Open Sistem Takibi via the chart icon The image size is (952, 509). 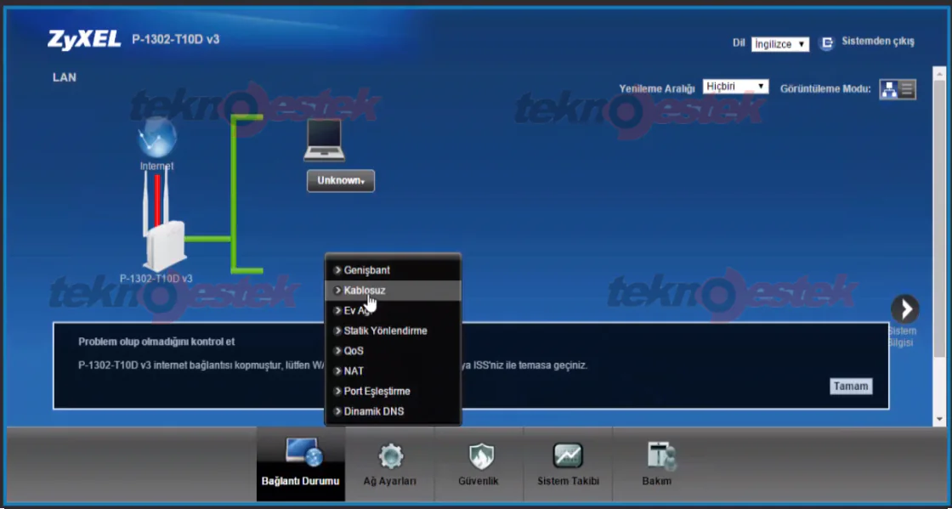pyautogui.click(x=567, y=456)
